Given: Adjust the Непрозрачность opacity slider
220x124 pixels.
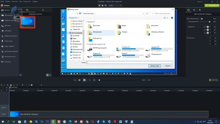Looking at the screenshot, I should click(209, 22).
